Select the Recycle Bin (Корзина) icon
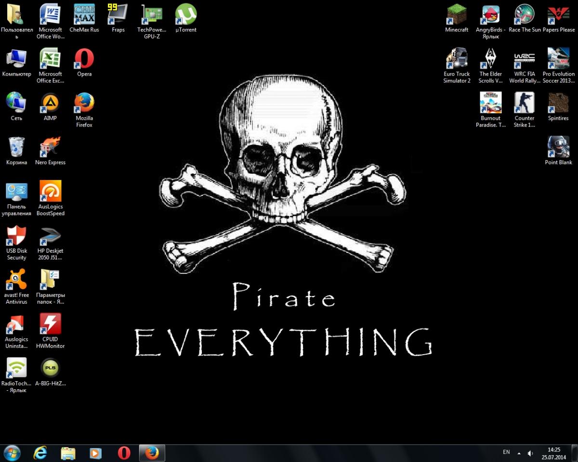 [17, 148]
